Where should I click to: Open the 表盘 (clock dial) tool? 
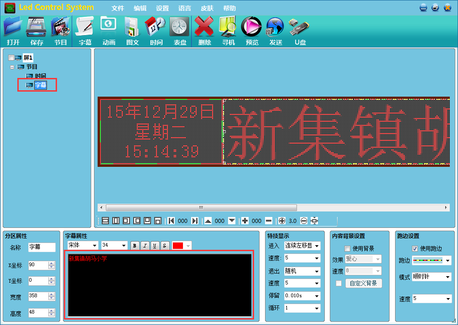(180, 31)
